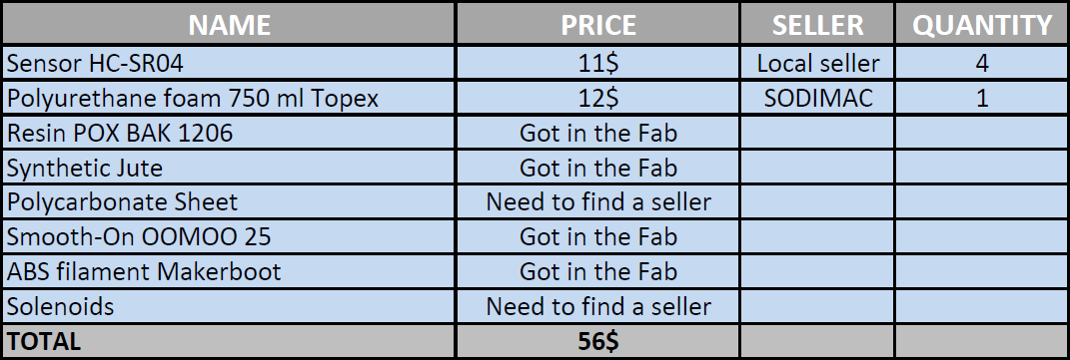The width and height of the screenshot is (1070, 360).
Task: Click the Resin POX BAK 1206 cell
Action: coord(229,133)
